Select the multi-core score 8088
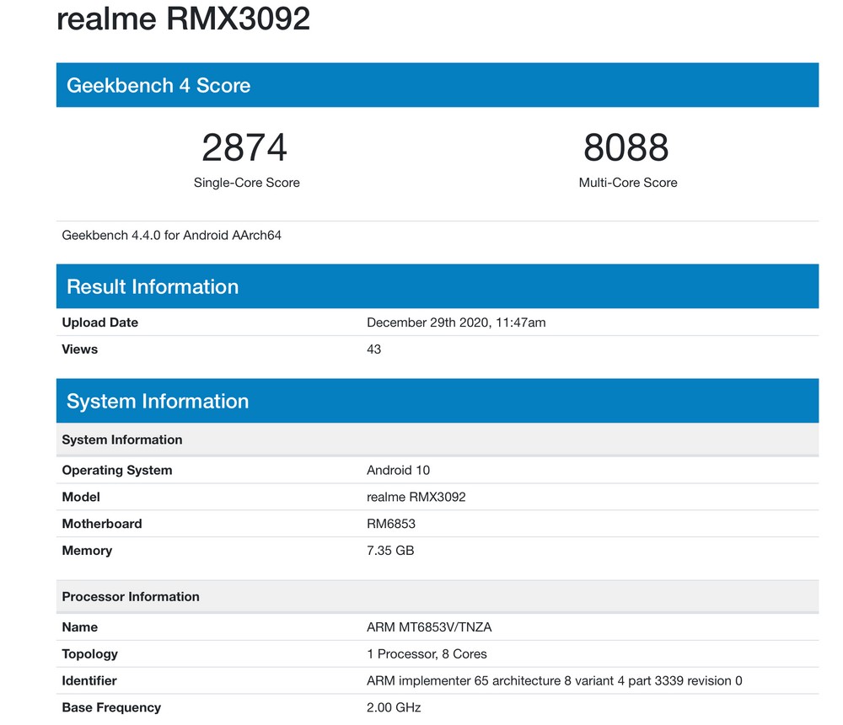This screenshot has width=843, height=725. point(626,147)
